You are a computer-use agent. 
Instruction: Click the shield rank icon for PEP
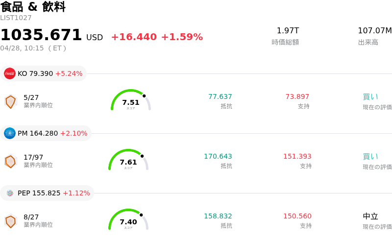[x=10, y=221]
